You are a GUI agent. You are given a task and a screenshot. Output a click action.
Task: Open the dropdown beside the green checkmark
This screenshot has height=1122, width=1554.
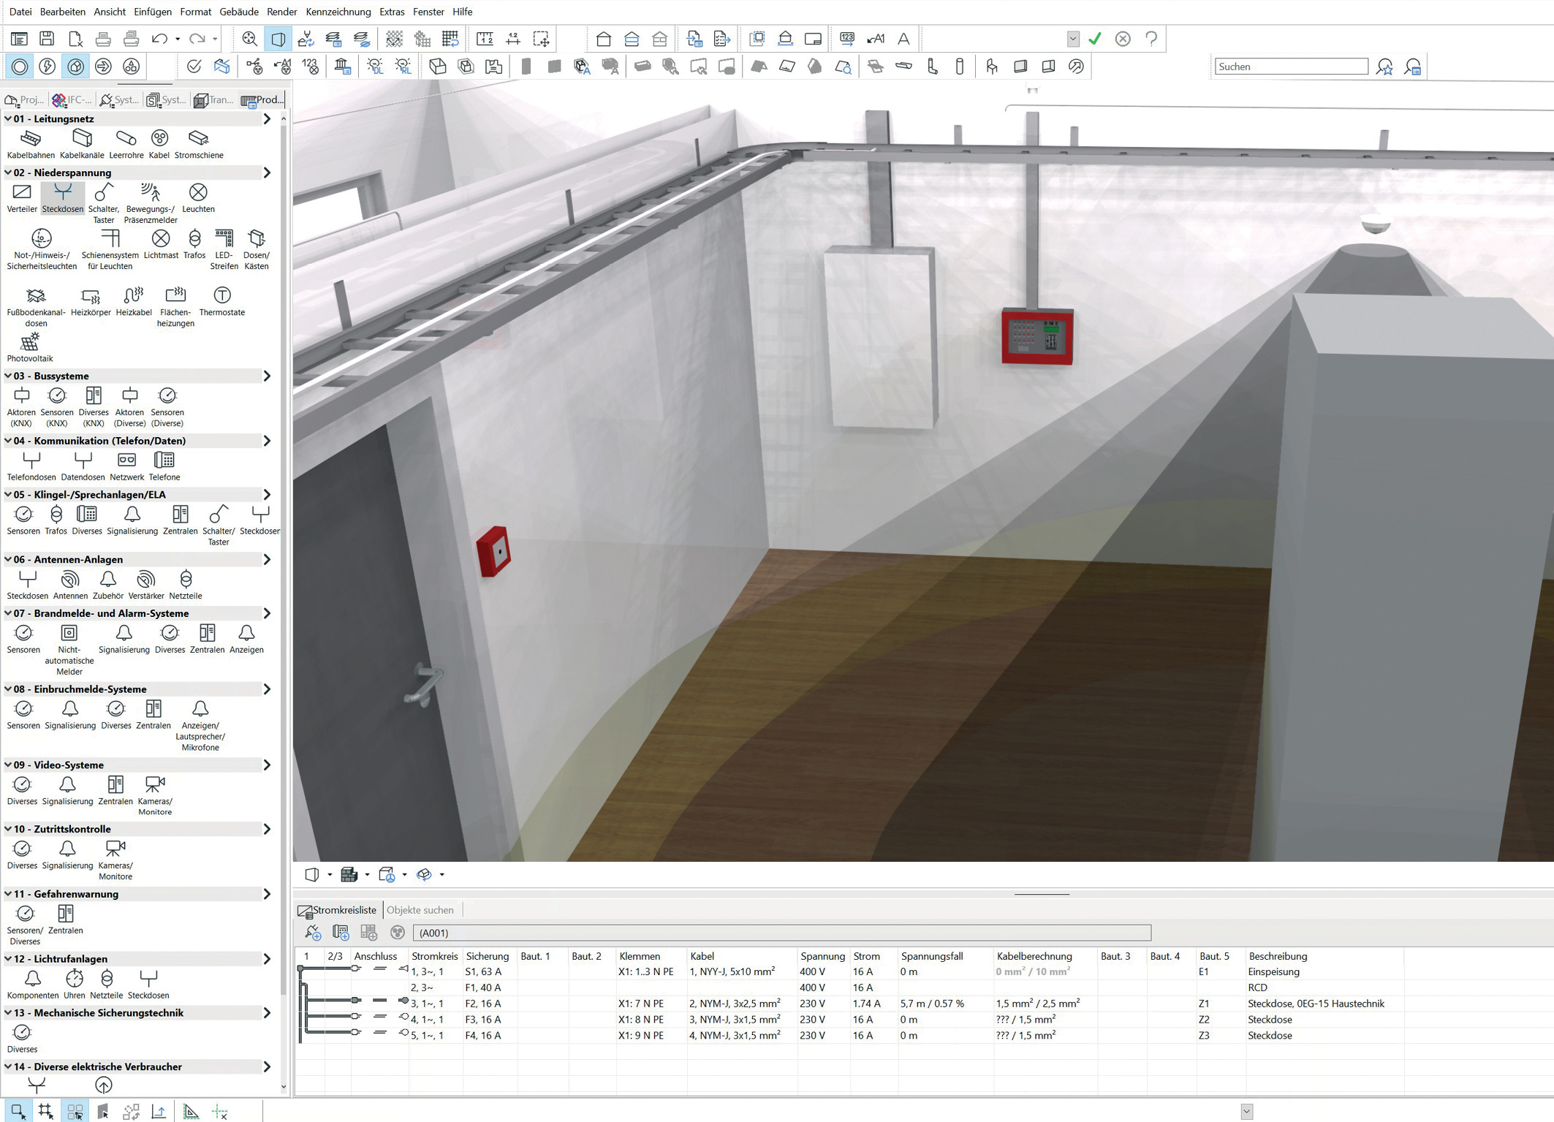[x=1073, y=39]
